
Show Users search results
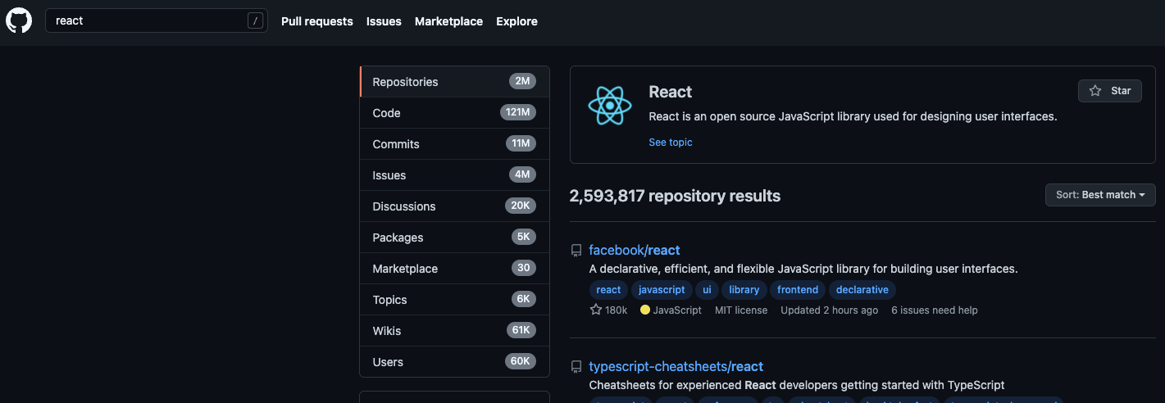(454, 362)
